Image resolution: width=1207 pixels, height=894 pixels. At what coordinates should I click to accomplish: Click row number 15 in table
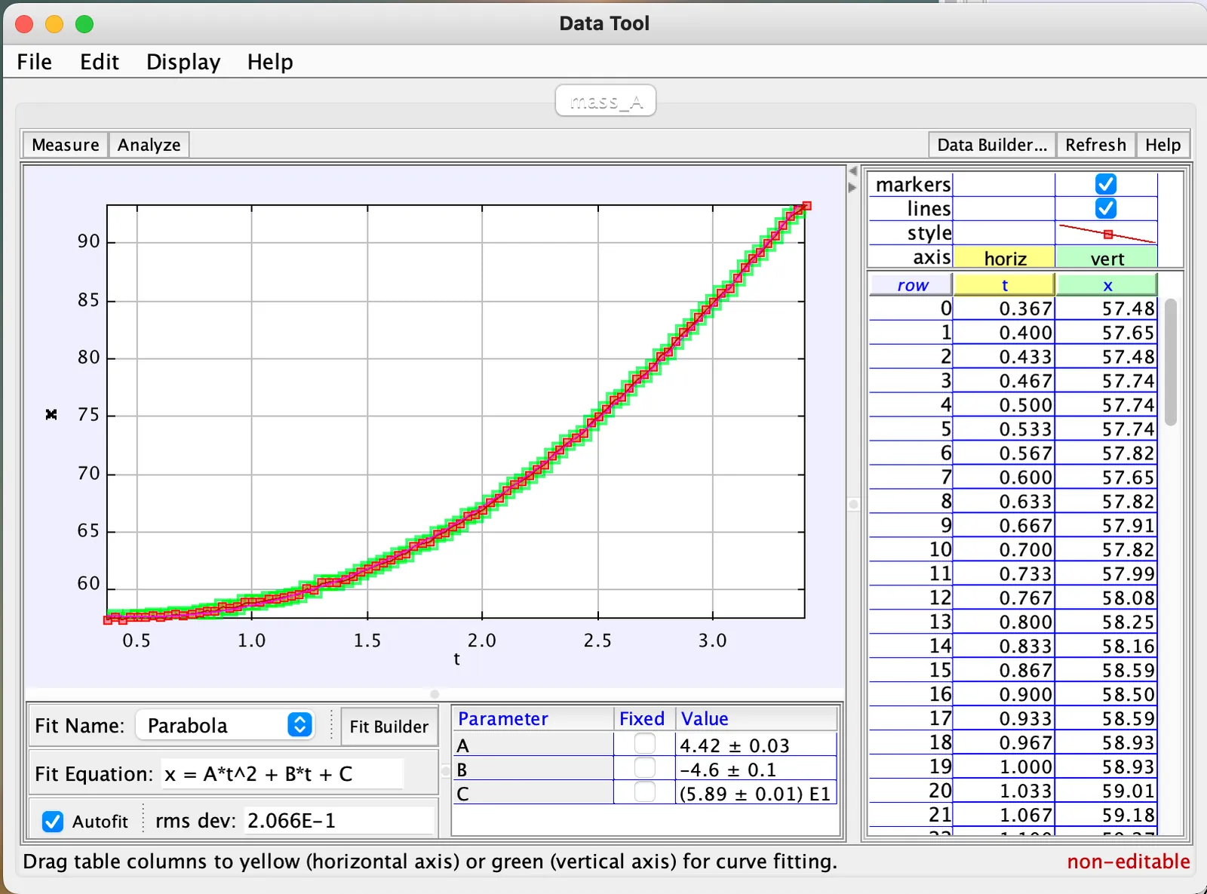(x=911, y=671)
